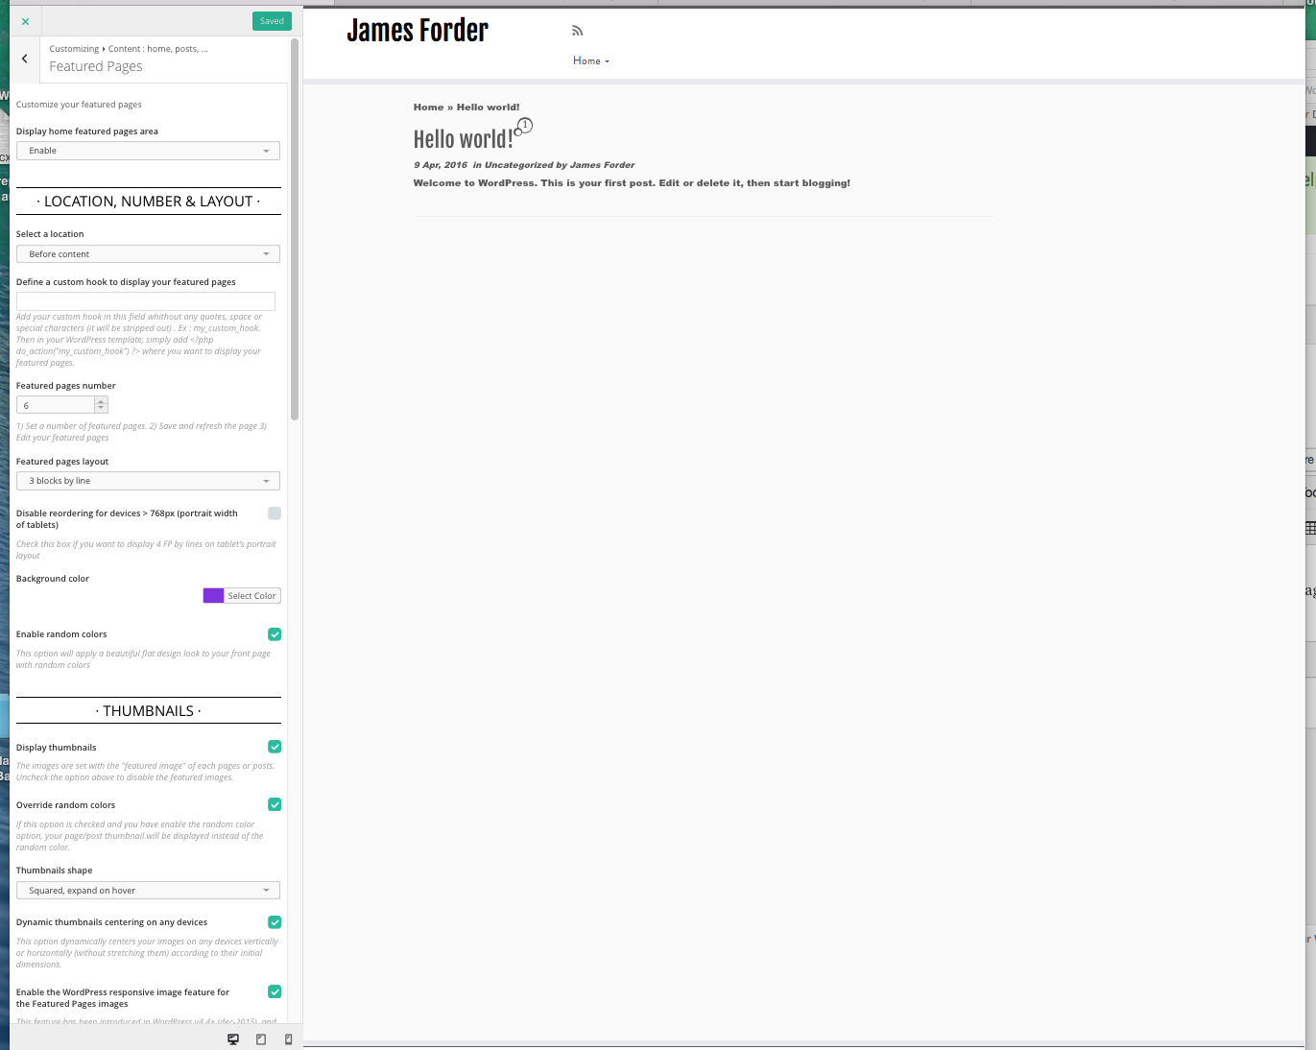Image resolution: width=1316 pixels, height=1050 pixels.
Task: Go back using the left chevron arrow
Action: [x=25, y=59]
